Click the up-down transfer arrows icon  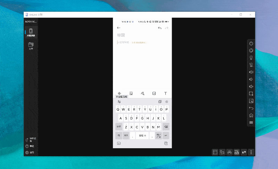tap(244, 152)
